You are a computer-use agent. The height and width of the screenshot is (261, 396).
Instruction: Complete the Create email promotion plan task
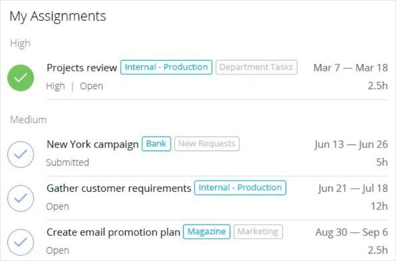click(21, 242)
